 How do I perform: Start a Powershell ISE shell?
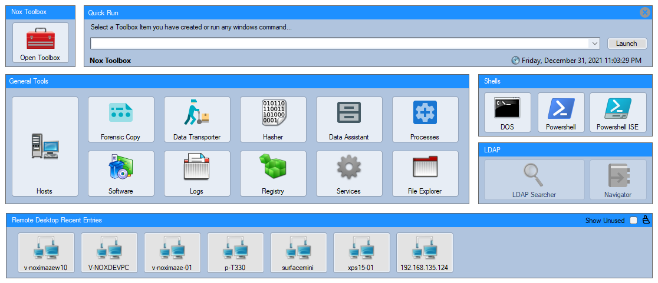pyautogui.click(x=618, y=112)
